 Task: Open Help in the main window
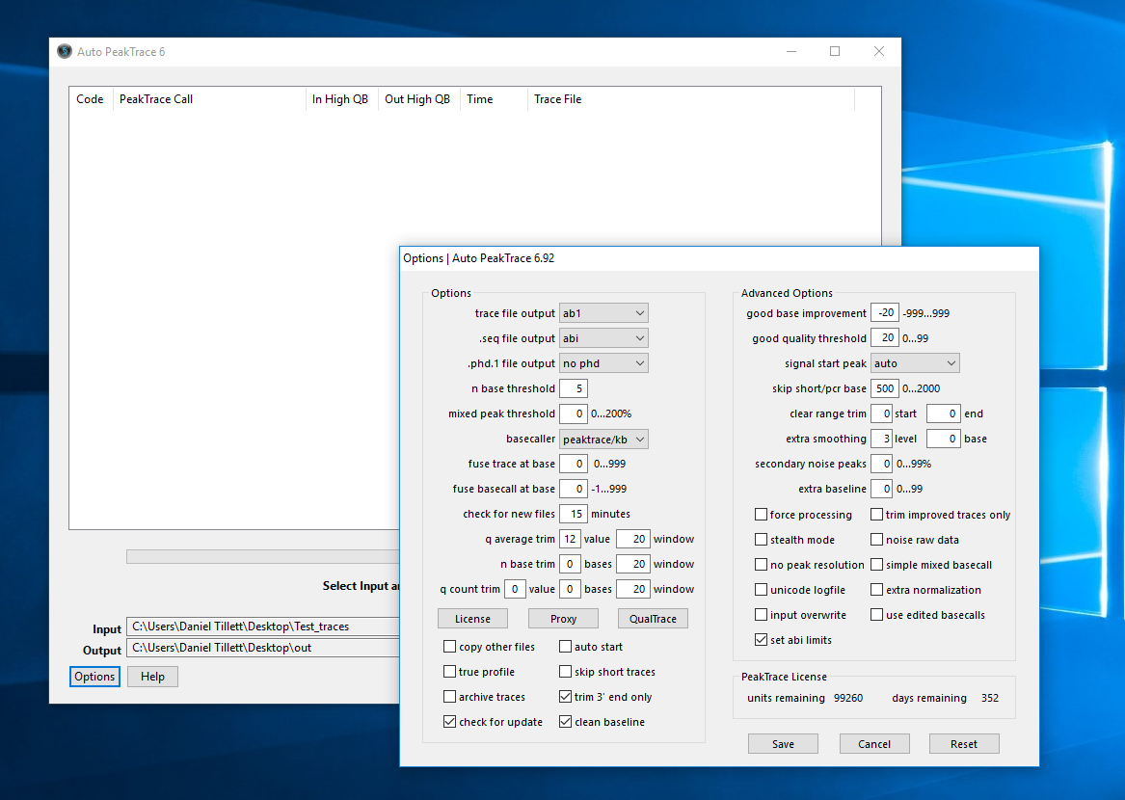[x=152, y=677]
